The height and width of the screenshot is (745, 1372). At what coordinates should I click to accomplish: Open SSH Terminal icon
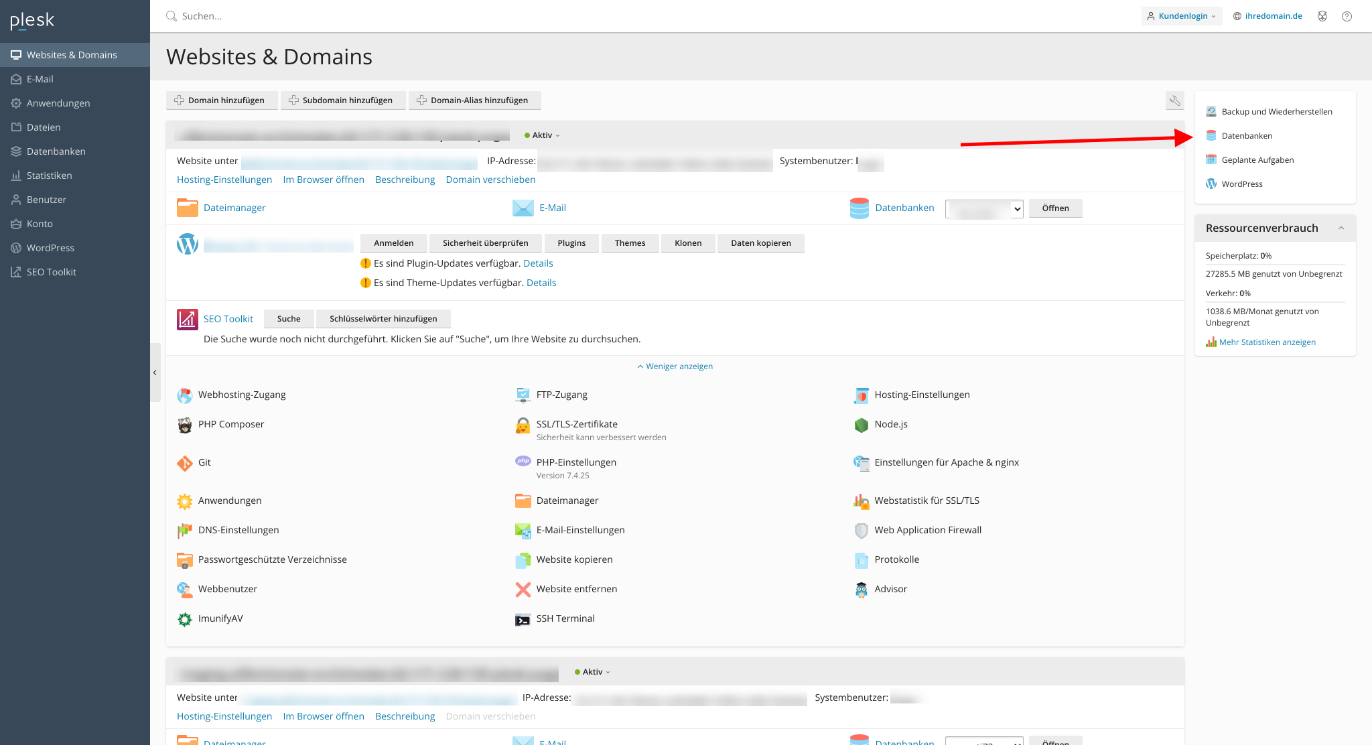click(x=523, y=619)
